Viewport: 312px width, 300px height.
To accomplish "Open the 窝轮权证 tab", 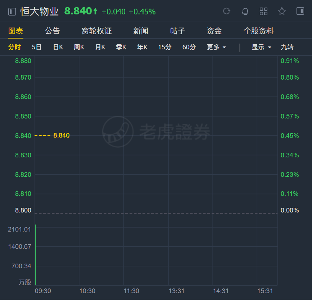I will pos(97,31).
